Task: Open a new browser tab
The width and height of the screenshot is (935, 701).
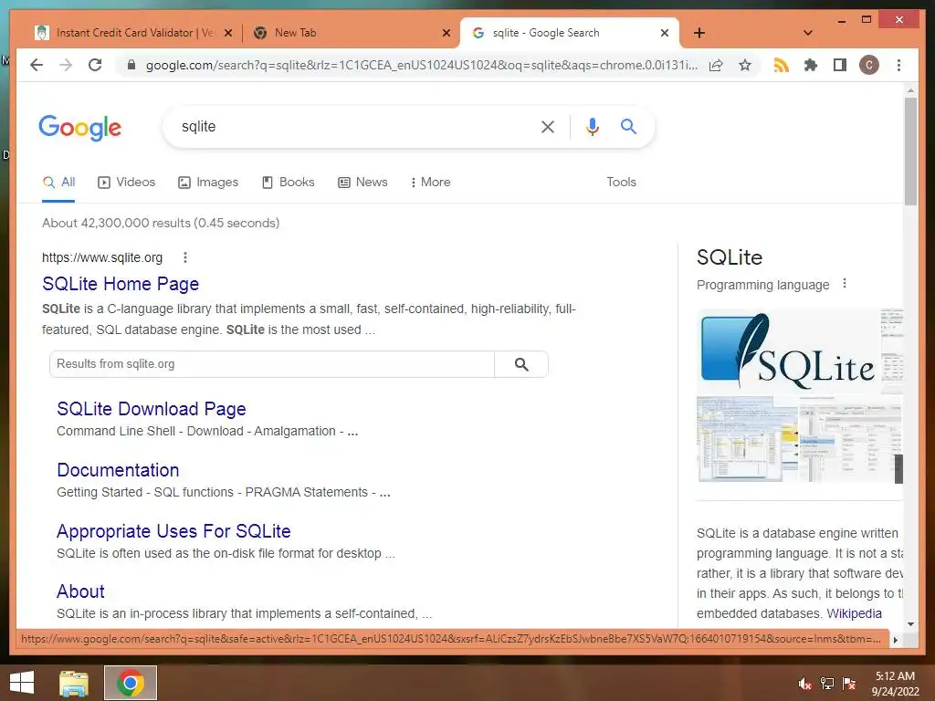Action: pyautogui.click(x=699, y=33)
